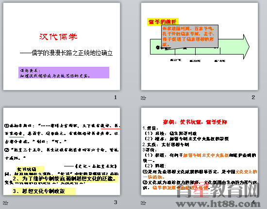Click slide number 3 label
This screenshot has height=209, width=267.
coord(116,202)
